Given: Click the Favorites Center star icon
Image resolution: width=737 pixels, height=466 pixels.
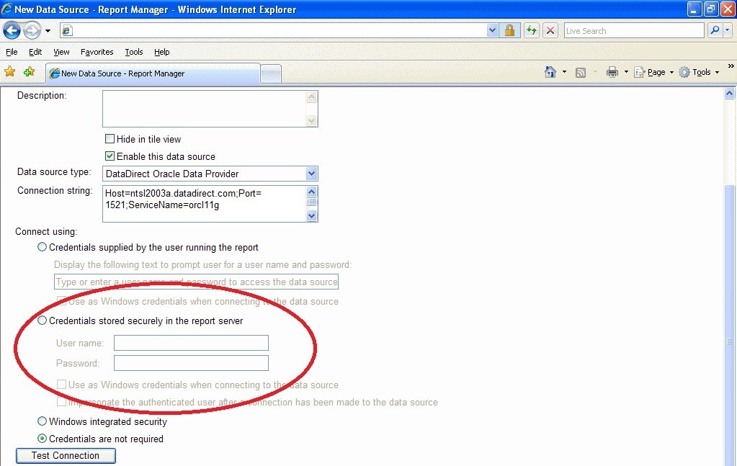Looking at the screenshot, I should (x=10, y=72).
